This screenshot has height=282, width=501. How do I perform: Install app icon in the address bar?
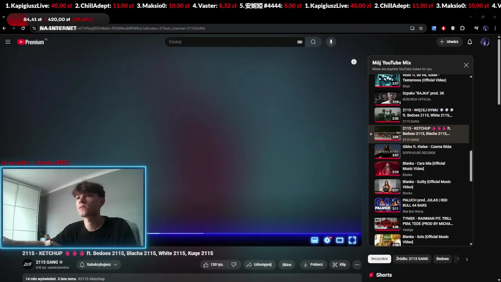pyautogui.click(x=412, y=28)
